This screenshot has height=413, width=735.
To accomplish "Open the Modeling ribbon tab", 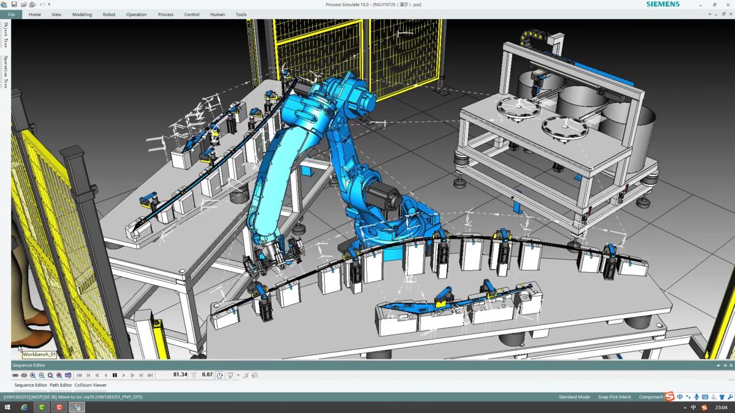I will click(x=82, y=14).
